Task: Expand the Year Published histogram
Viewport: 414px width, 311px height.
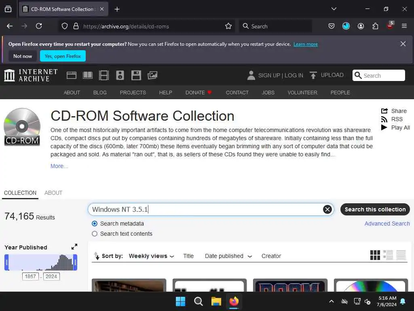Action: tap(74, 247)
